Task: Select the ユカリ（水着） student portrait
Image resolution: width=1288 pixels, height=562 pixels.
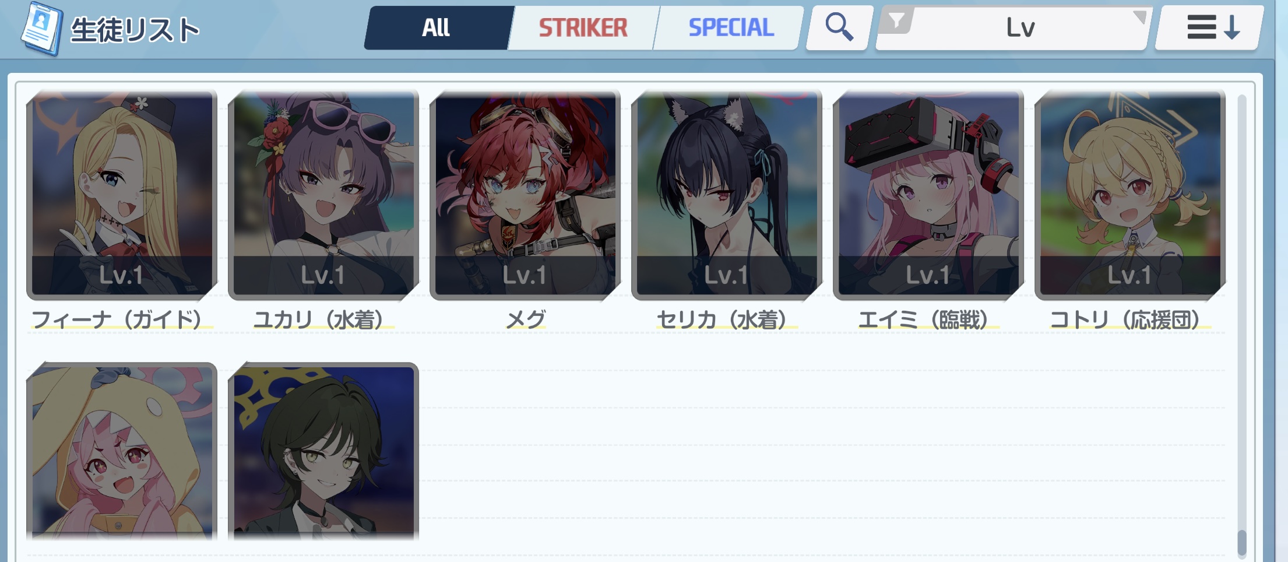Action: pyautogui.click(x=323, y=195)
